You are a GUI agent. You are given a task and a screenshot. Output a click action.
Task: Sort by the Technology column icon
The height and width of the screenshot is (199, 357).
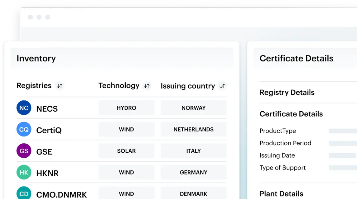pos(147,86)
